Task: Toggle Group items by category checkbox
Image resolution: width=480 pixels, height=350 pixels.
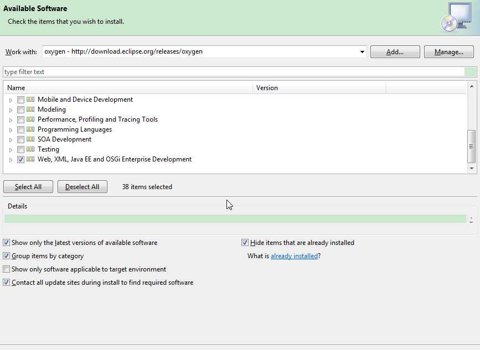Action: coord(7,256)
